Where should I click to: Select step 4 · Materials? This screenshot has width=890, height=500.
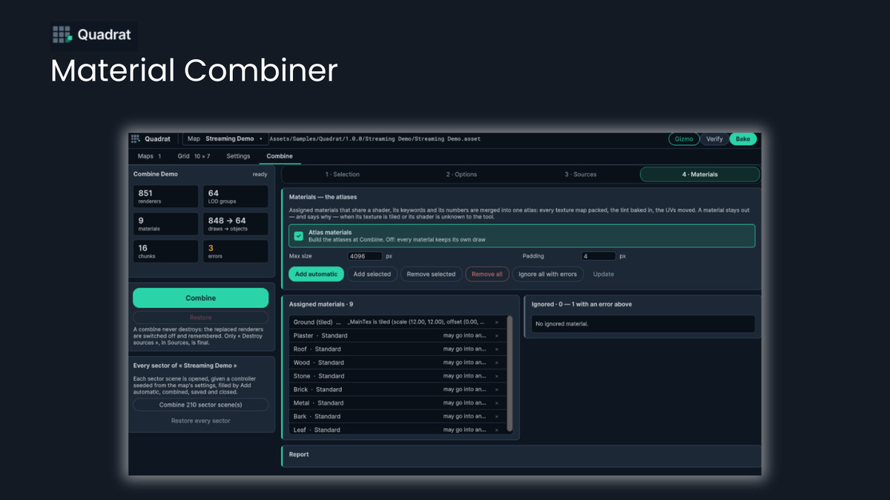pyautogui.click(x=700, y=174)
